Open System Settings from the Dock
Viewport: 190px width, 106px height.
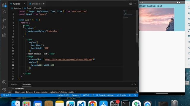(x=114, y=103)
